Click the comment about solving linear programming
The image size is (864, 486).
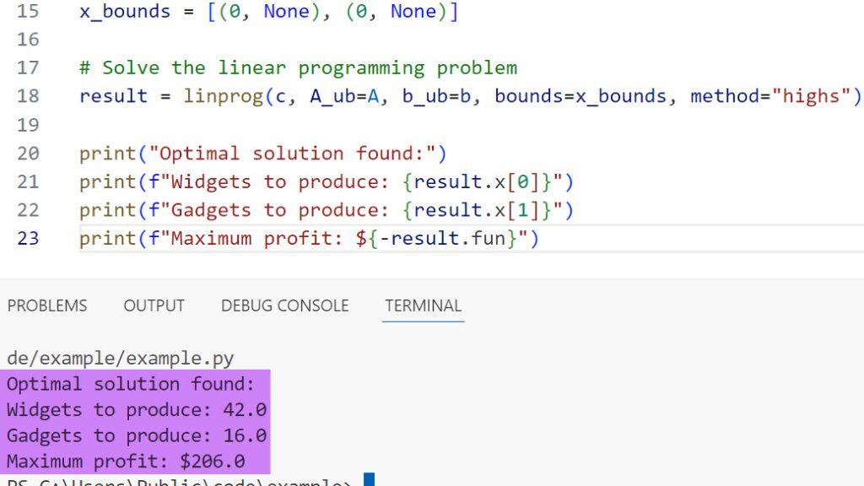pyautogui.click(x=298, y=67)
